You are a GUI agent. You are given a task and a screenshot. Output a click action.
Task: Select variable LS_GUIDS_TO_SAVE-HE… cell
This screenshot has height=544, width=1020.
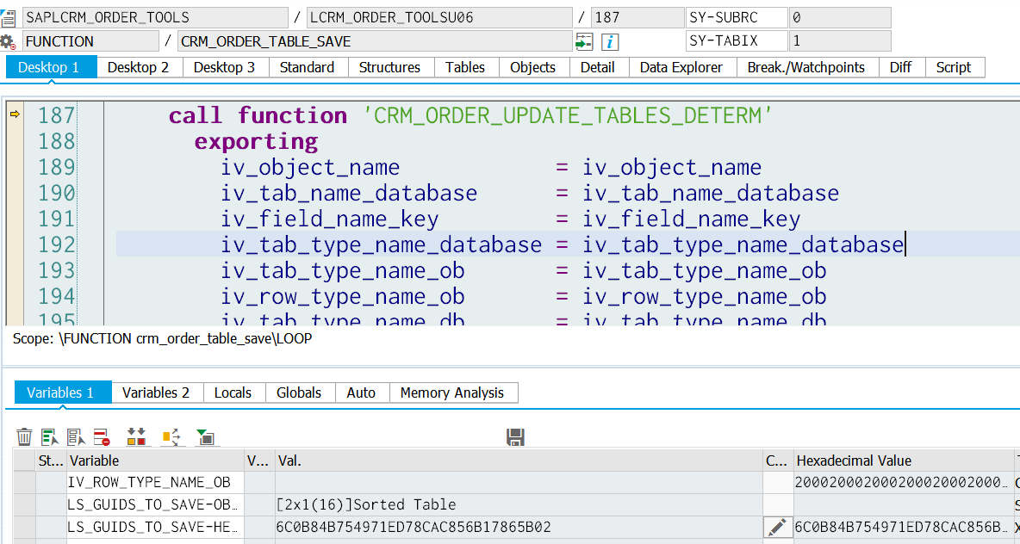155,527
